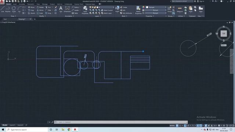Viewport: 235px width, 132px height.
Task: Click Match Properties
Action: (138, 10)
